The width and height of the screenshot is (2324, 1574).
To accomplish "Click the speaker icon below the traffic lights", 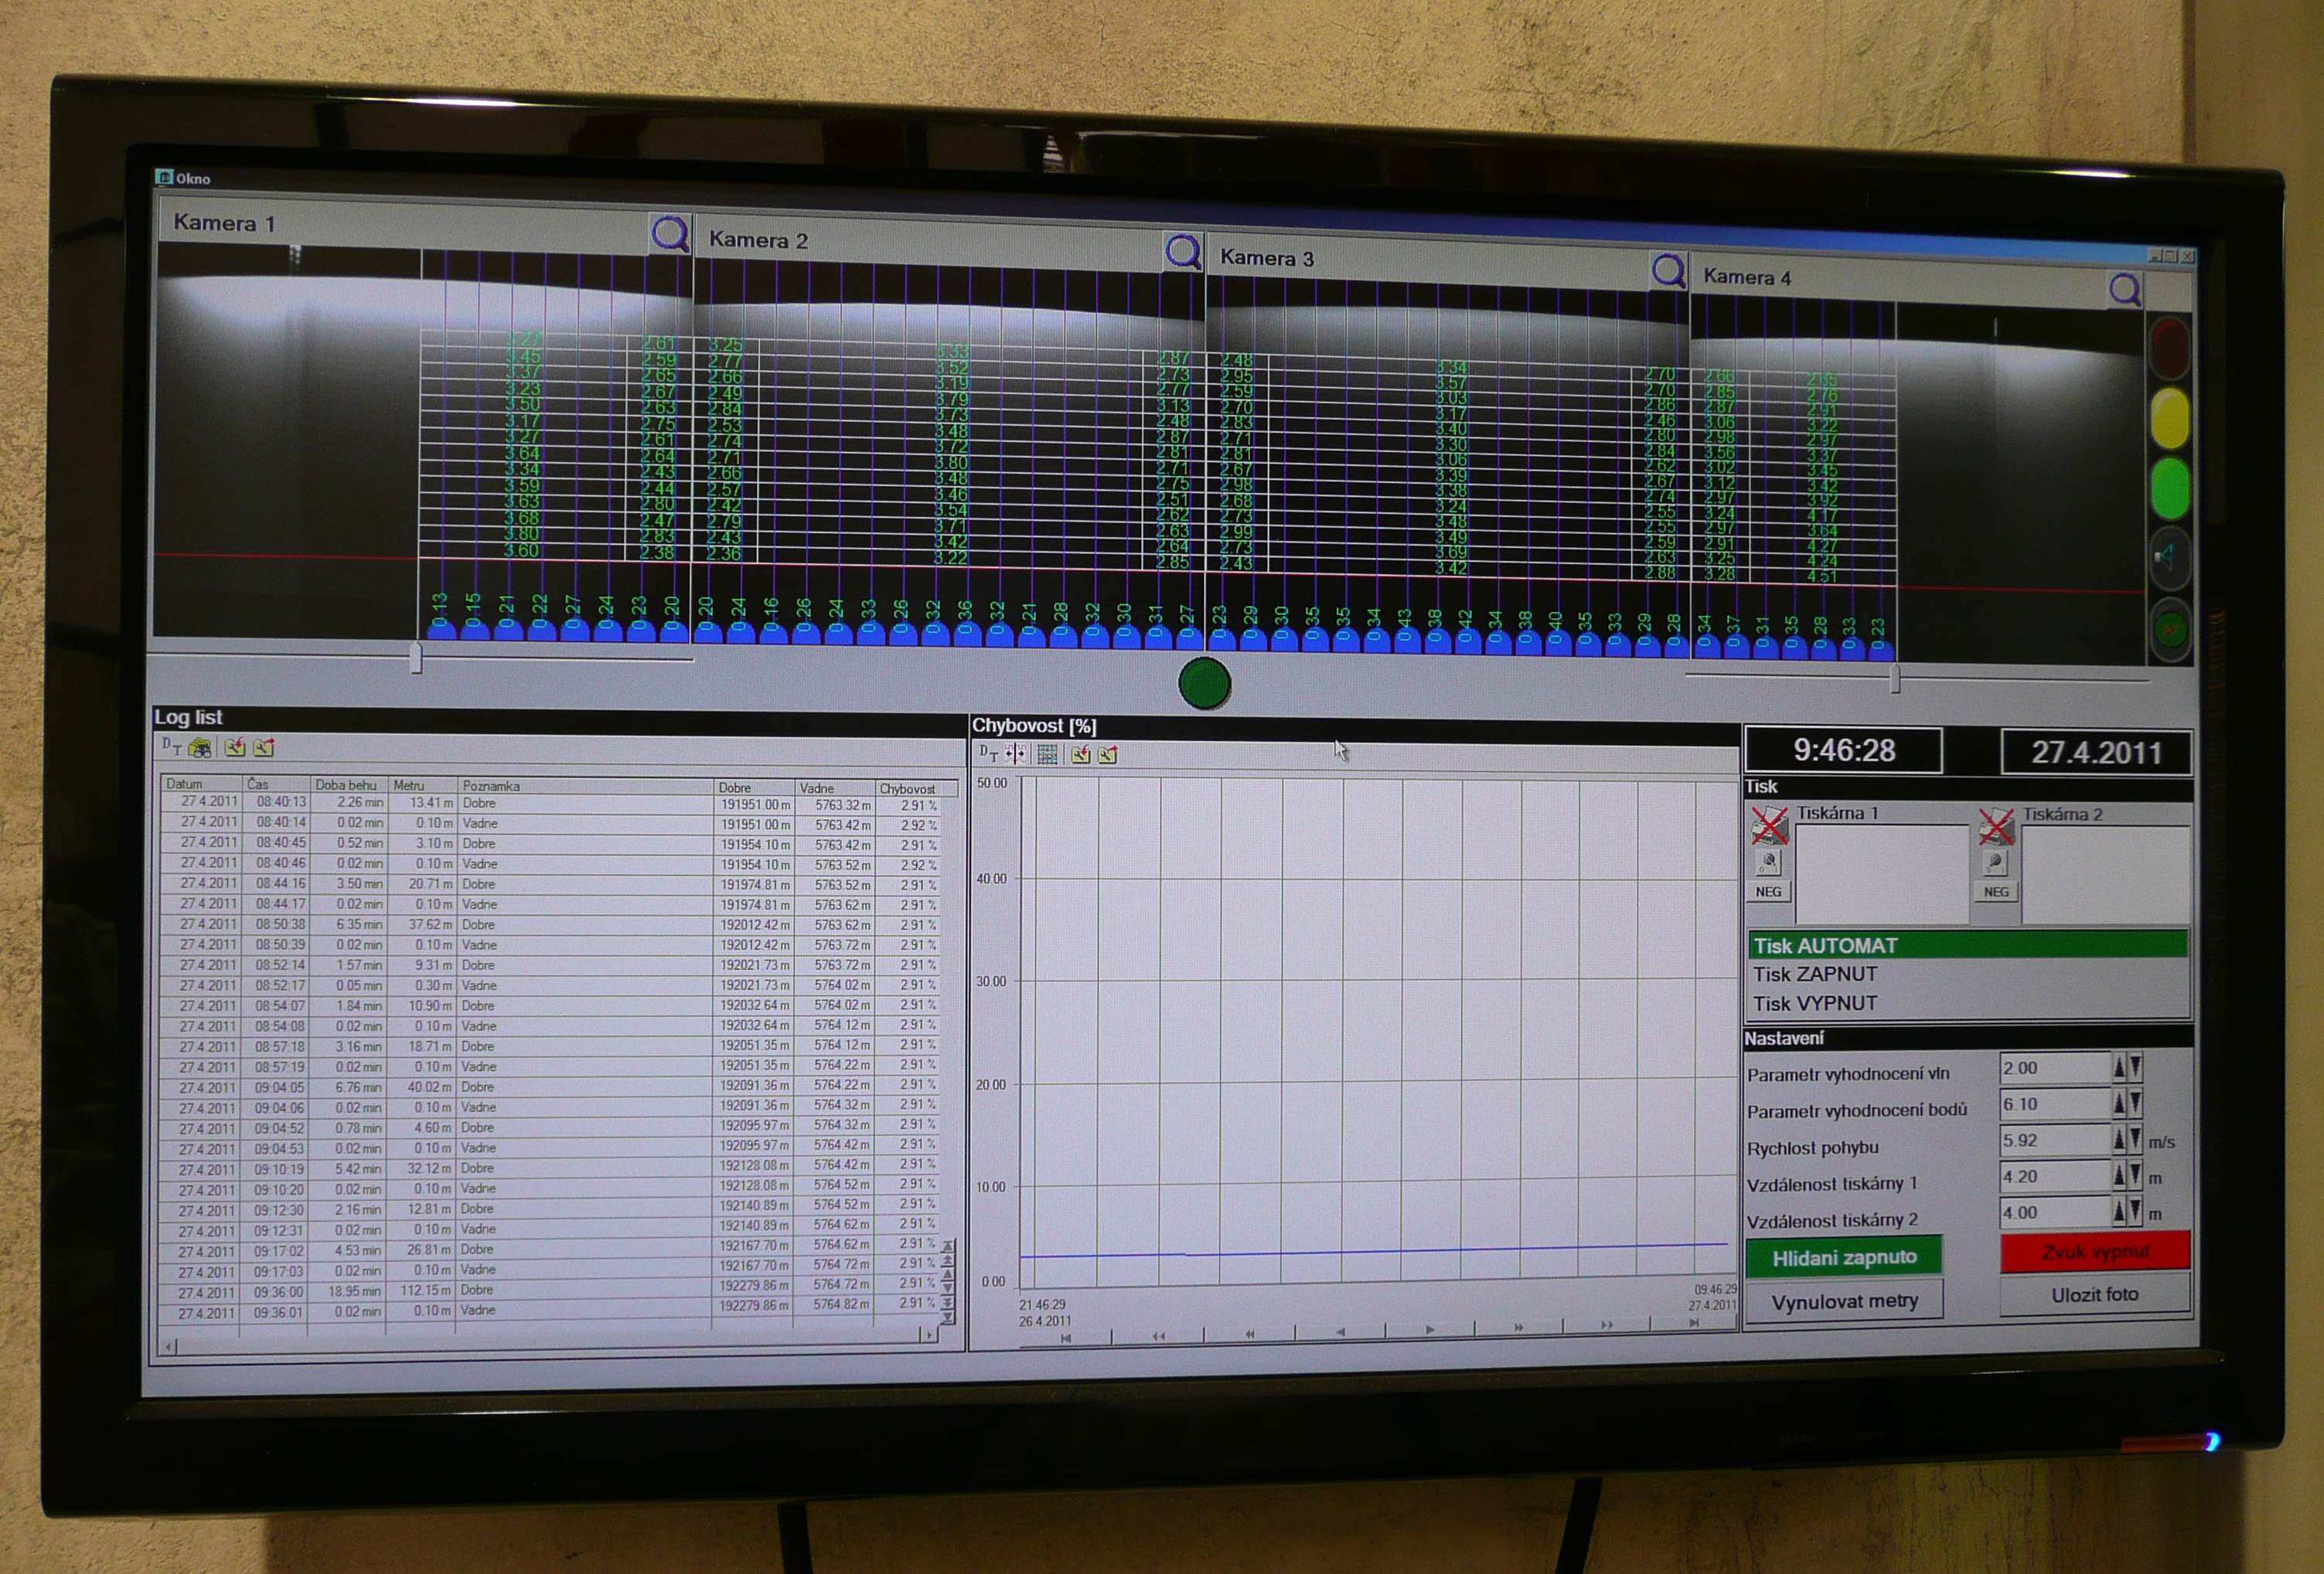I will pyautogui.click(x=2168, y=556).
